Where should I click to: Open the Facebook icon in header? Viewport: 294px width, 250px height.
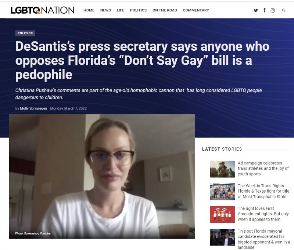264,10
